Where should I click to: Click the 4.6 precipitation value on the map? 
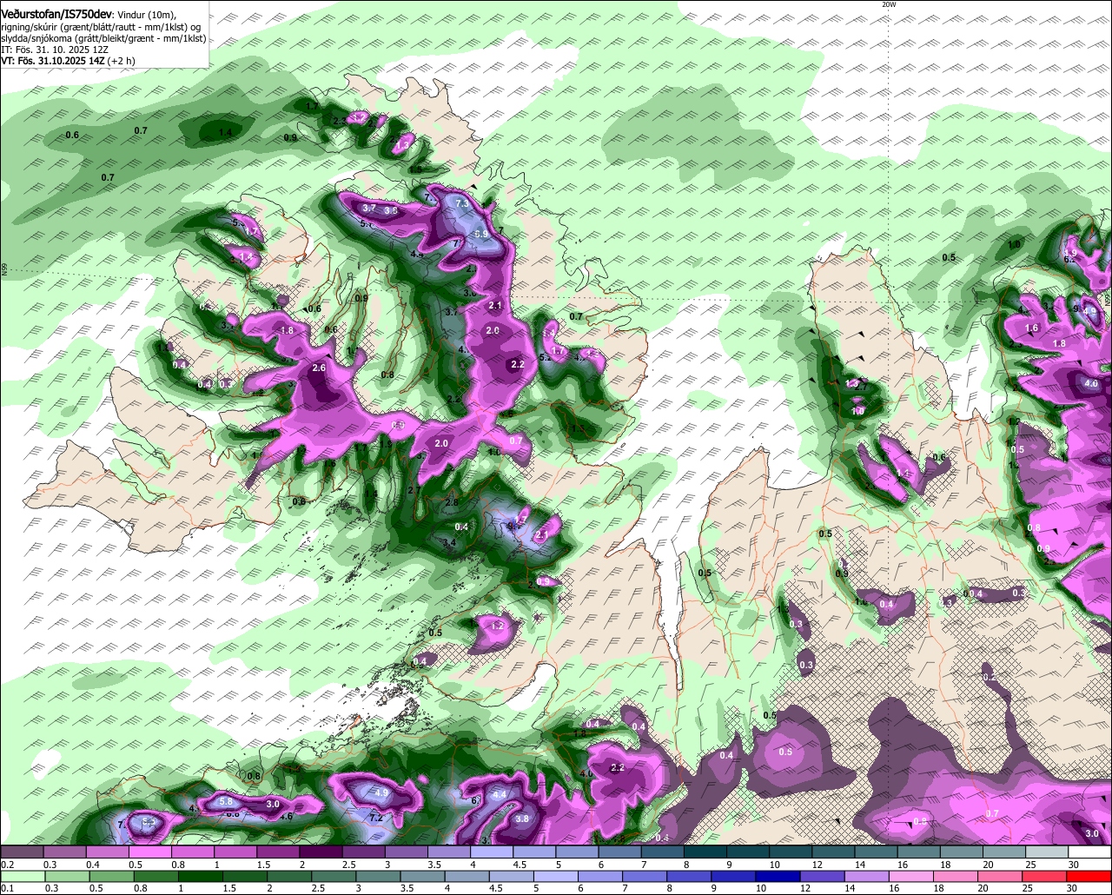[x=286, y=816]
